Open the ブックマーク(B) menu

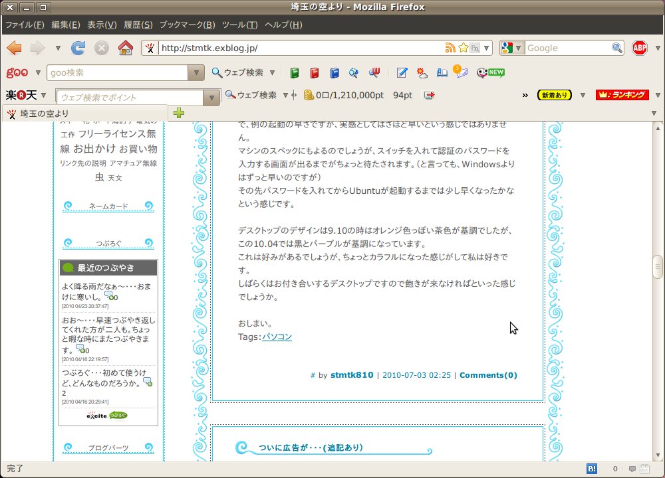coord(188,25)
